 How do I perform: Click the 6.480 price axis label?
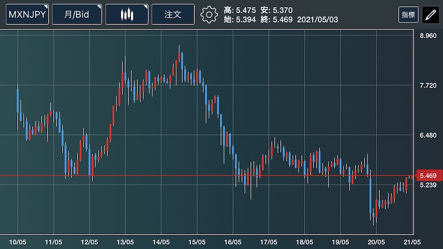click(x=428, y=135)
